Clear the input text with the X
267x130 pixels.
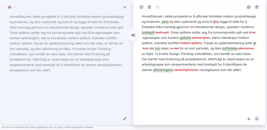point(125,7)
